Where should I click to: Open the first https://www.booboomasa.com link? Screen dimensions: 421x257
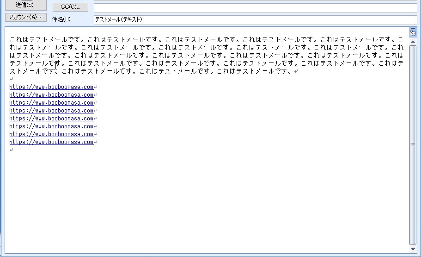[x=51, y=87]
